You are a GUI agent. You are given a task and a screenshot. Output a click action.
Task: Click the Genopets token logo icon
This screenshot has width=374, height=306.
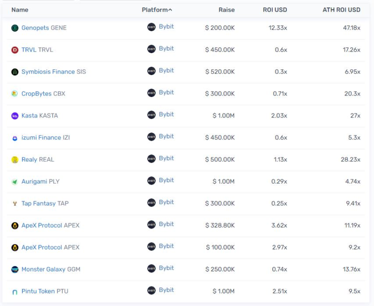[15, 28]
